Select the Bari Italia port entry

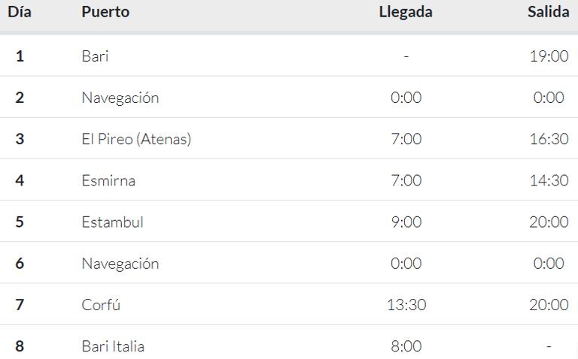tap(113, 346)
